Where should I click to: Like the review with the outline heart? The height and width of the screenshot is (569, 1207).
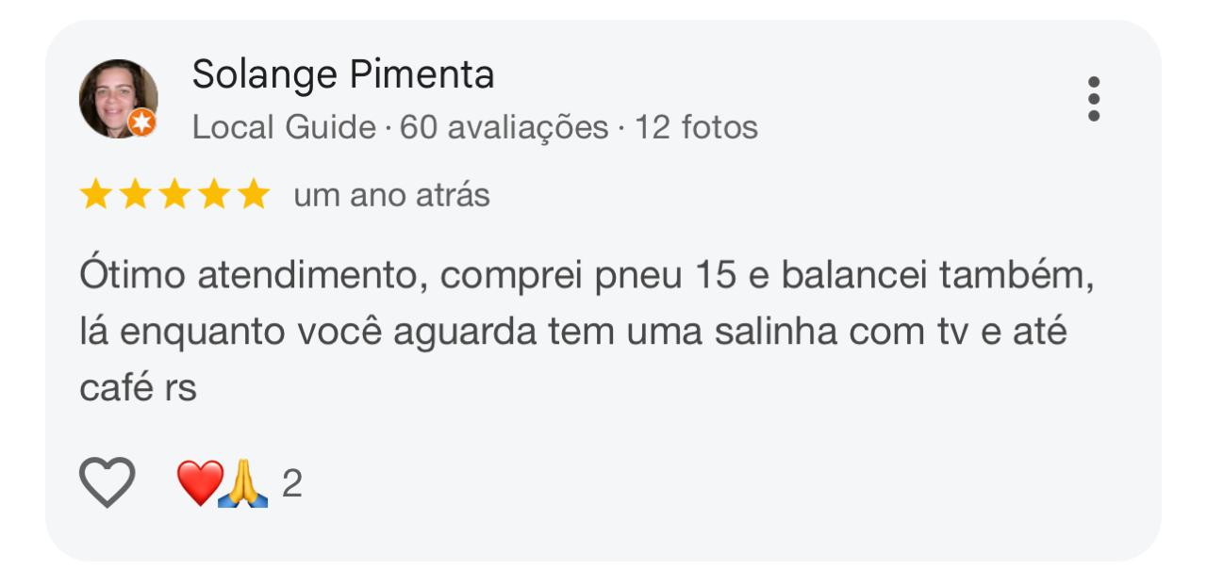pos(107,482)
